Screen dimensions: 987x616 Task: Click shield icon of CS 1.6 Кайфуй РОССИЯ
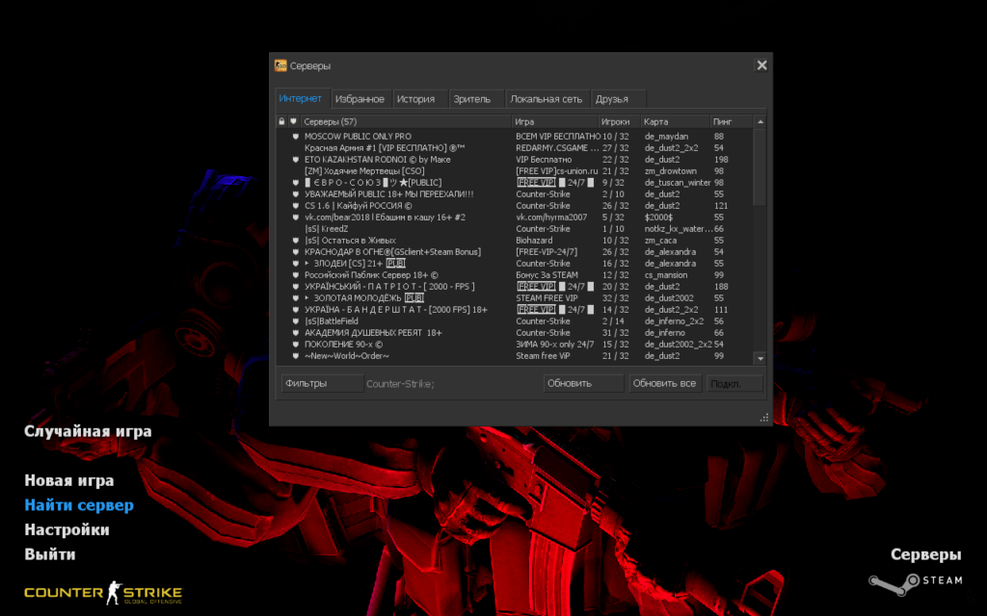tap(295, 206)
